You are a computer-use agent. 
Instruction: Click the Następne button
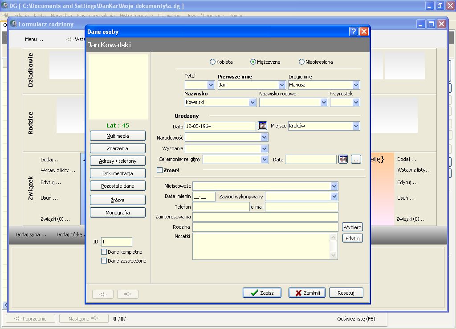[84, 318]
